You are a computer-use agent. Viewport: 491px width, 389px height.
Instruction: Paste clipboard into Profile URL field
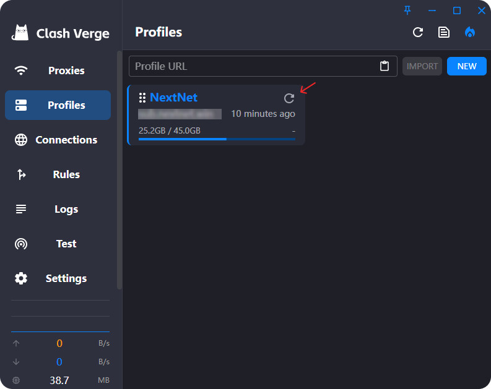coord(385,66)
